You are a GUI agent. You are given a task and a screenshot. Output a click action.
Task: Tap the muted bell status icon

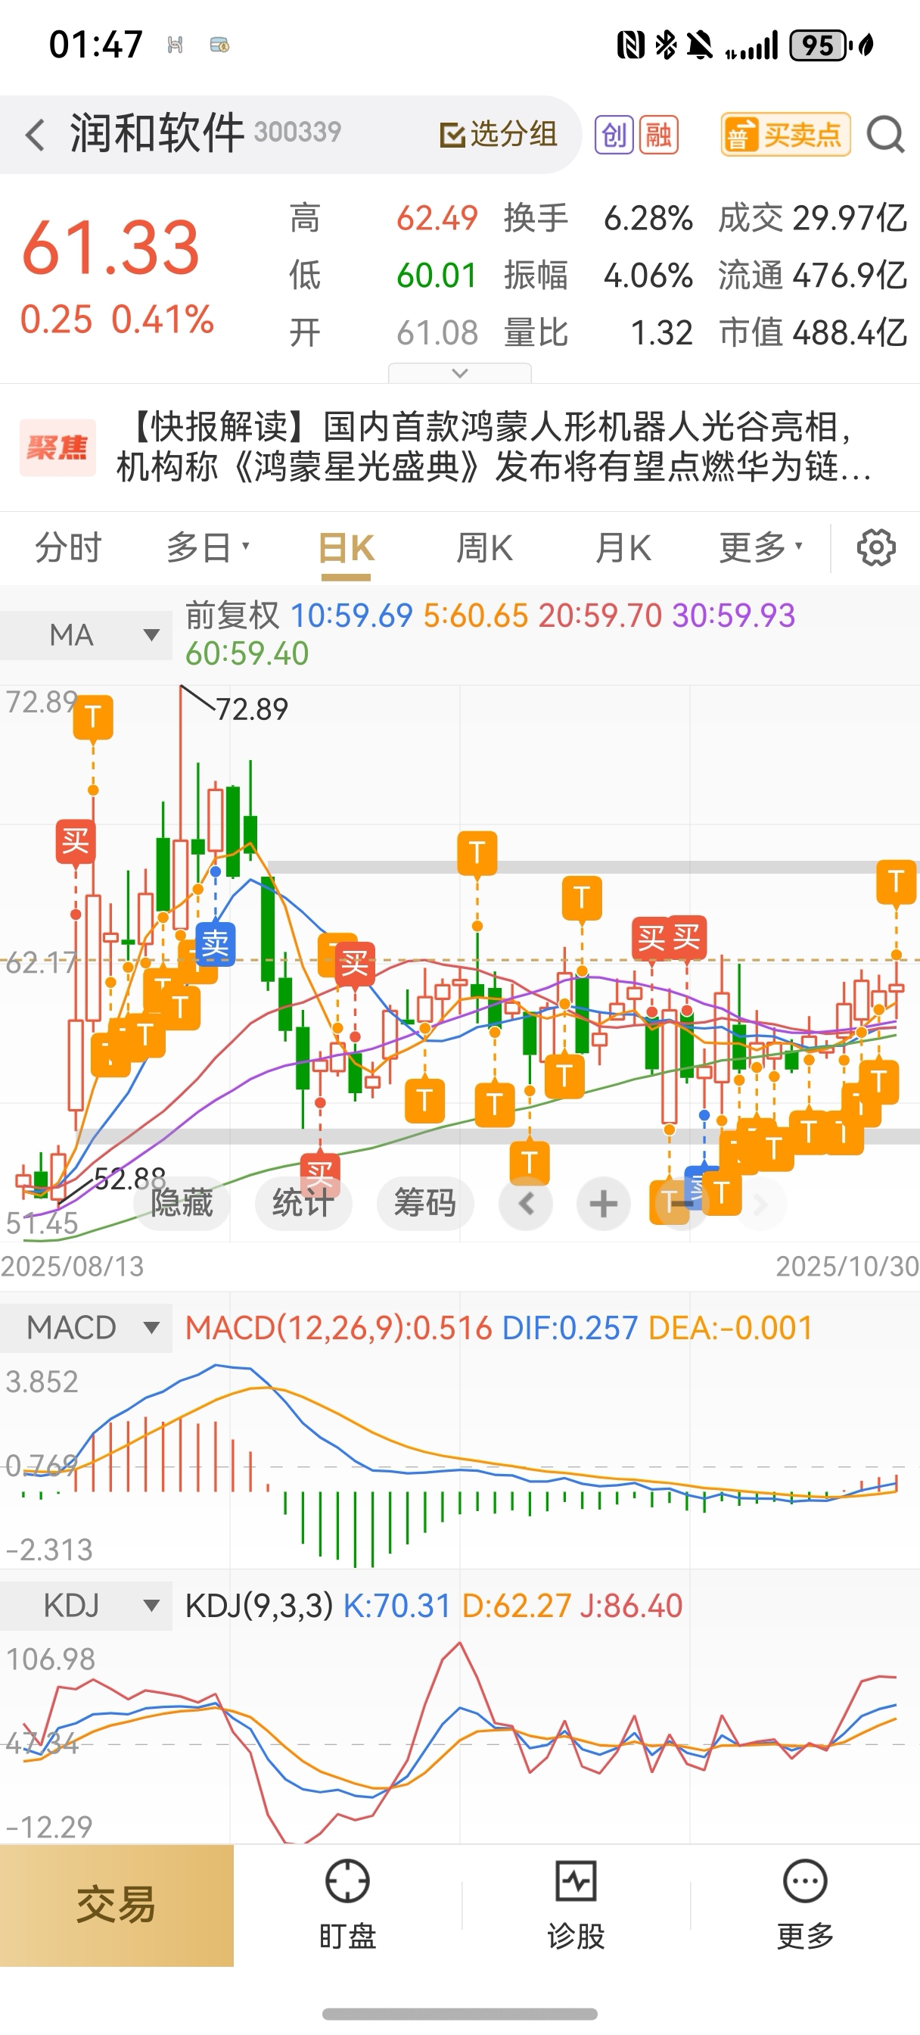click(700, 45)
